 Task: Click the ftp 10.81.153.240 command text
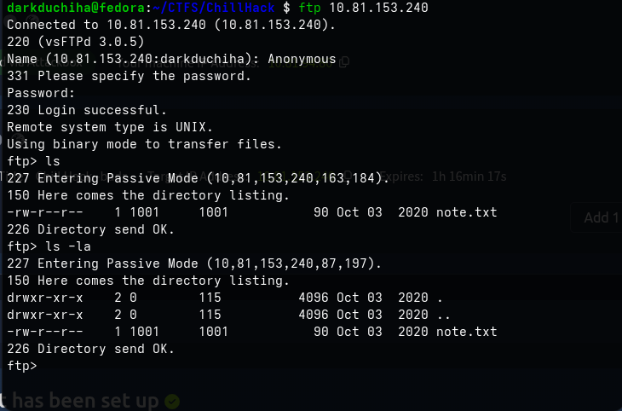pyautogui.click(x=363, y=7)
